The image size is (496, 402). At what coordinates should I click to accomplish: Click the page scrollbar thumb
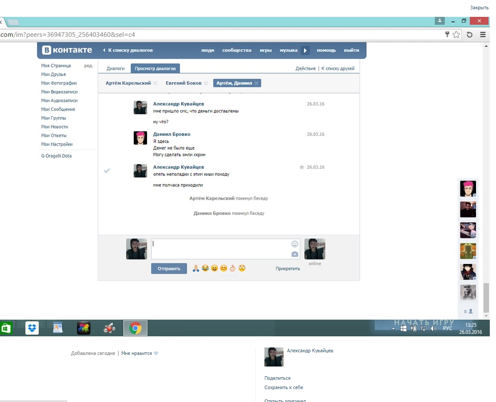[486, 297]
